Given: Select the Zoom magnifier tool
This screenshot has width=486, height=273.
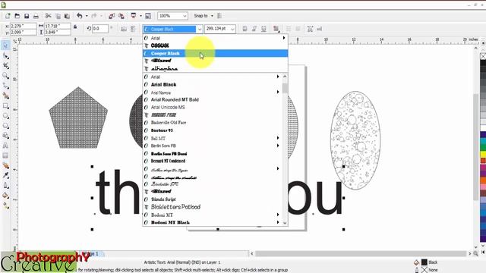Looking at the screenshot, I should (x=5, y=76).
